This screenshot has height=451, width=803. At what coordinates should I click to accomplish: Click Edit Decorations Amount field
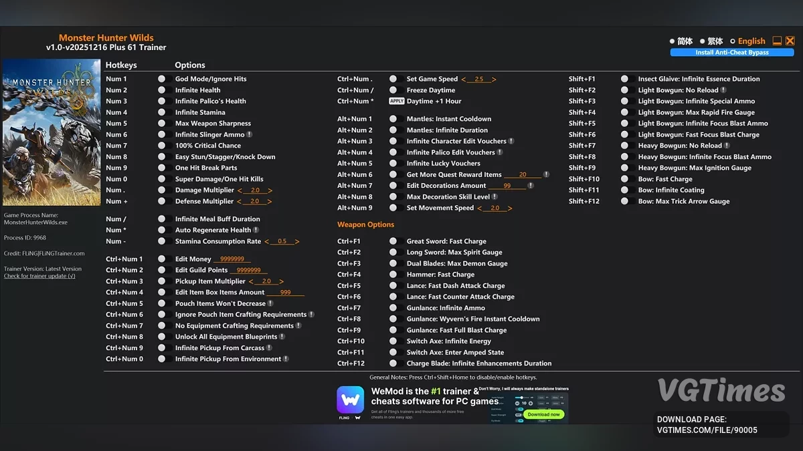tap(507, 186)
